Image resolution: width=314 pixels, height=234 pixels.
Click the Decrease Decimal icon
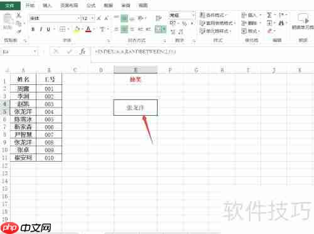(180, 31)
